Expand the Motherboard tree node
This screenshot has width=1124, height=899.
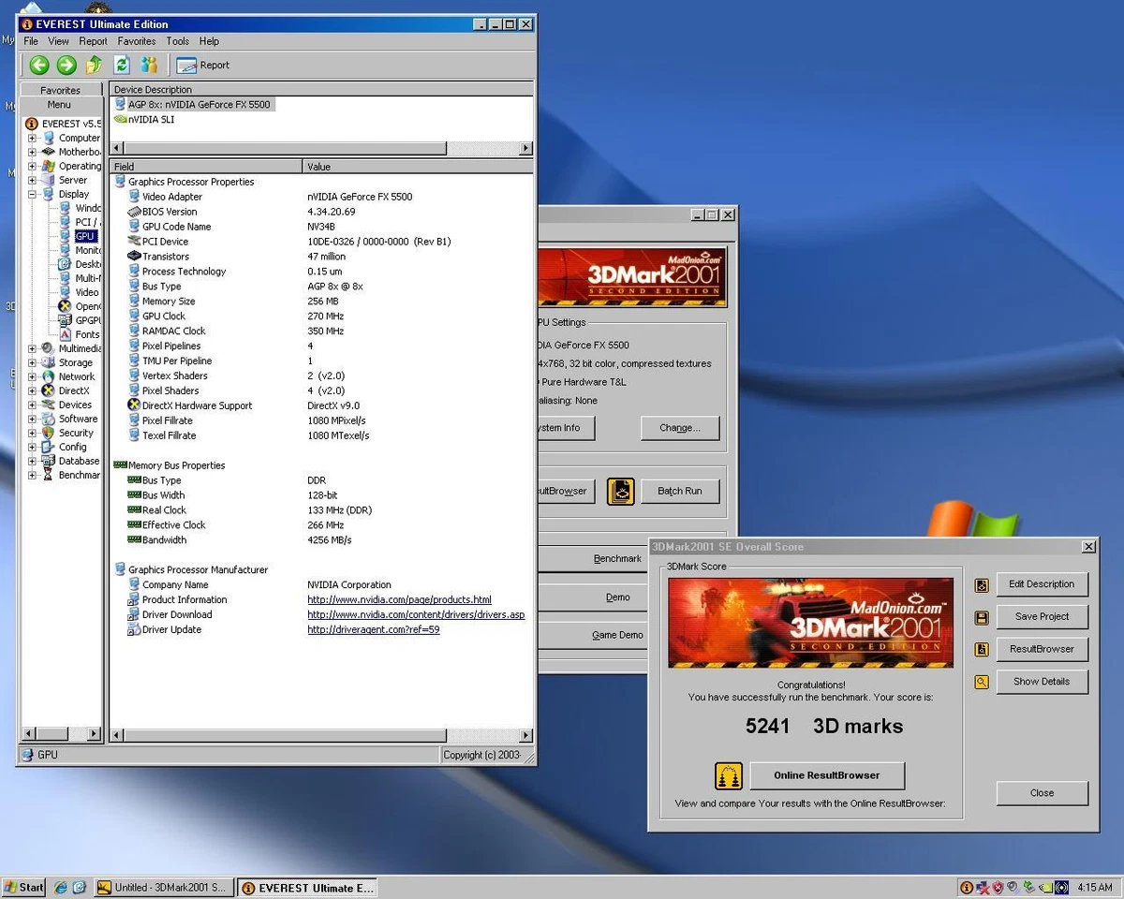coord(32,152)
